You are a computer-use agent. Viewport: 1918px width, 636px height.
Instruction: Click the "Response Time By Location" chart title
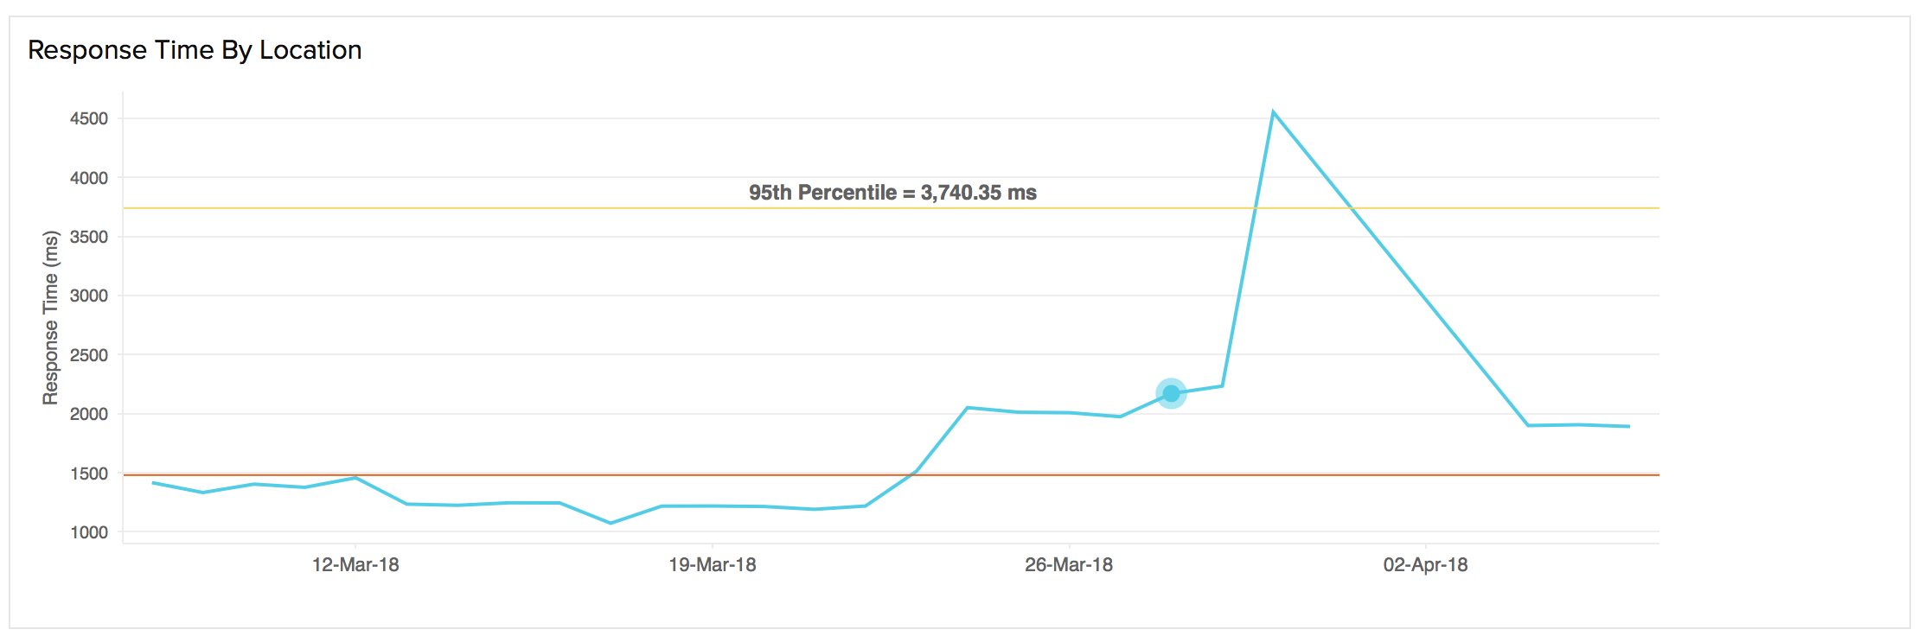[195, 50]
